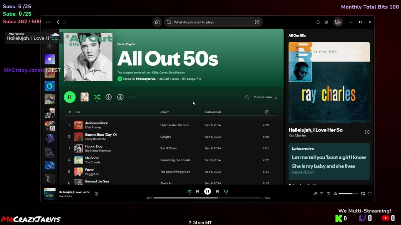Image resolution: width=401 pixels, height=225 pixels.
Task: Click the MrCrazyJarvis profile link
Action: click(146, 79)
